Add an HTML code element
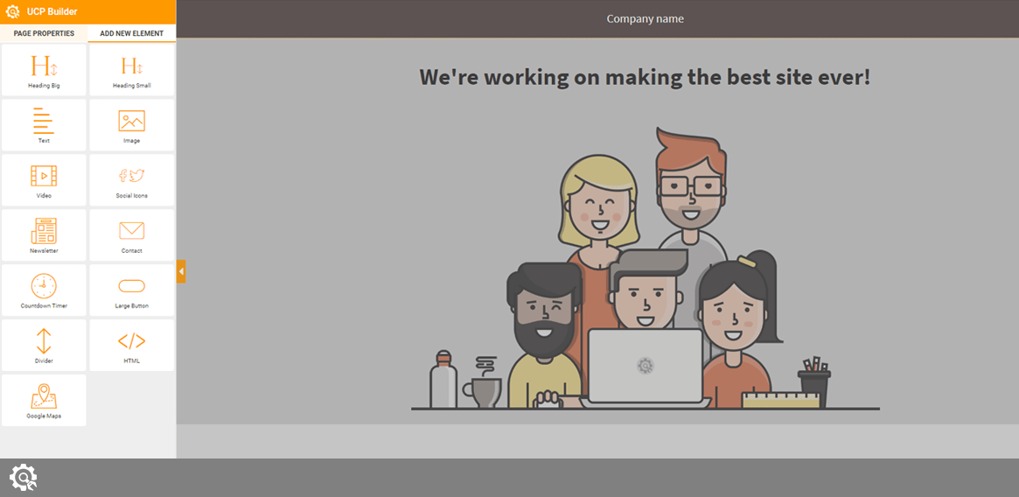The image size is (1019, 497). coord(131,346)
